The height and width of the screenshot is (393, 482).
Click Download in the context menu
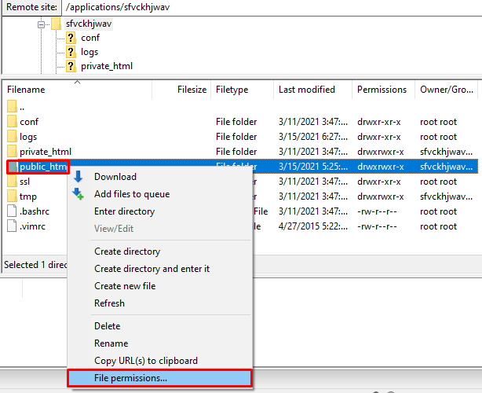tap(115, 177)
